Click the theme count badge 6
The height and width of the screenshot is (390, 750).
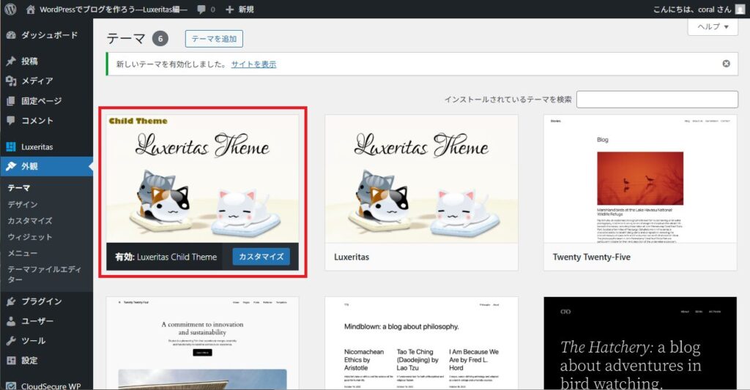(x=160, y=39)
